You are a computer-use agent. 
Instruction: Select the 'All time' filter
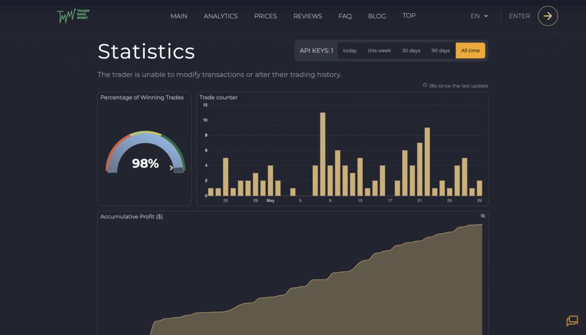point(470,50)
